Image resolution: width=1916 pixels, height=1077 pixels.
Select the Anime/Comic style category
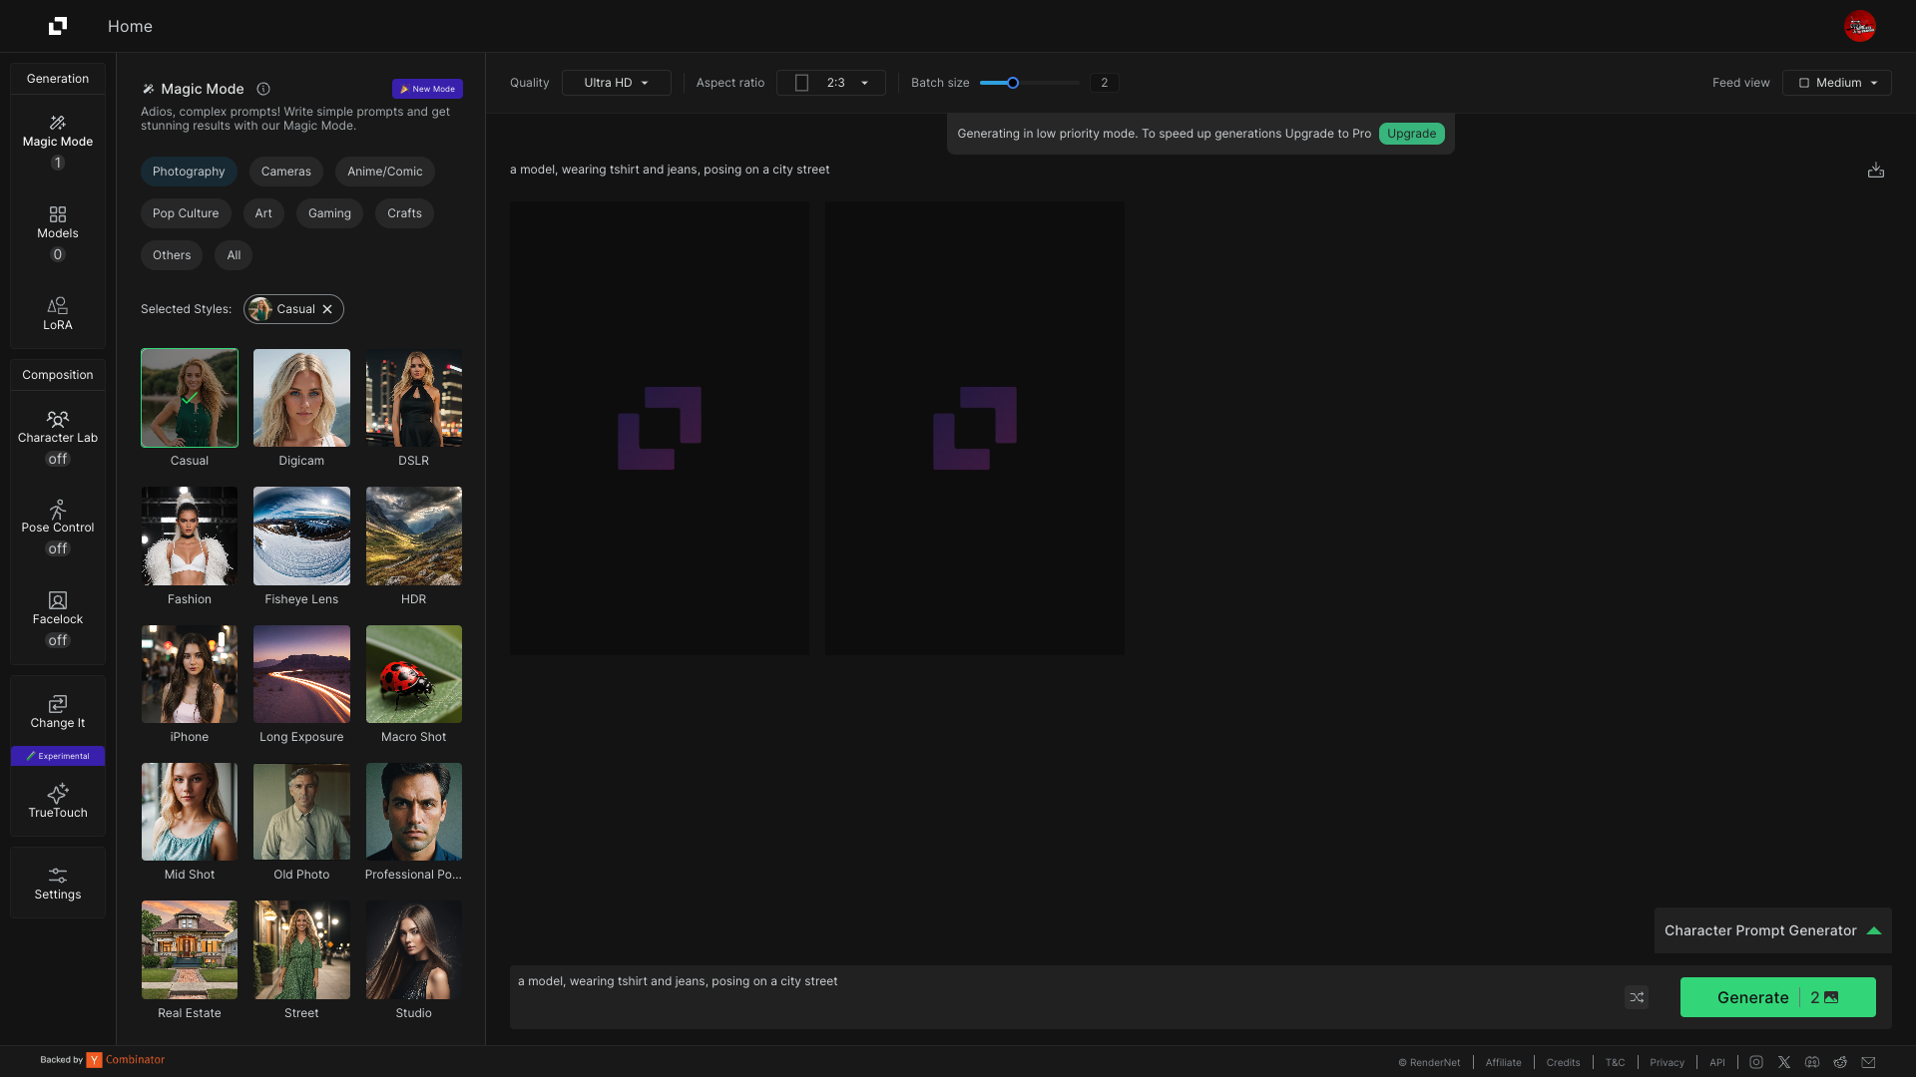[384, 172]
